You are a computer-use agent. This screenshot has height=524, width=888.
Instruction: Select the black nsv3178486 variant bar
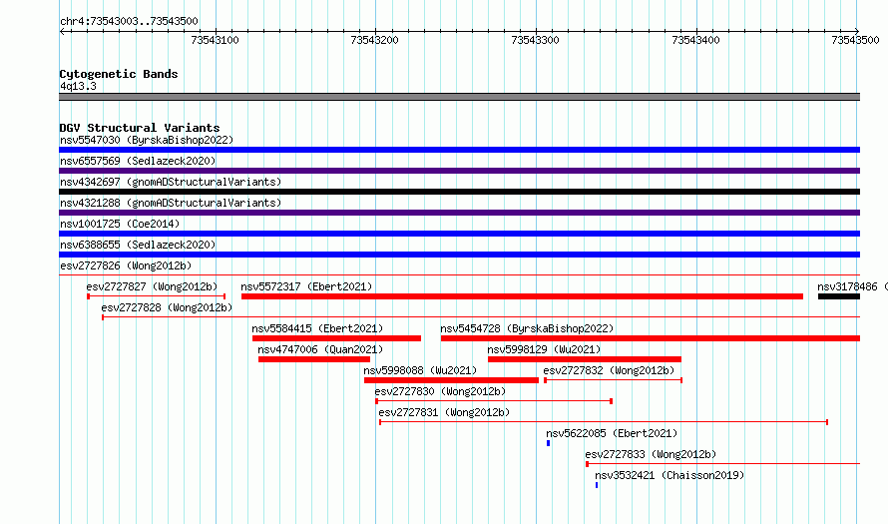pyautogui.click(x=839, y=296)
